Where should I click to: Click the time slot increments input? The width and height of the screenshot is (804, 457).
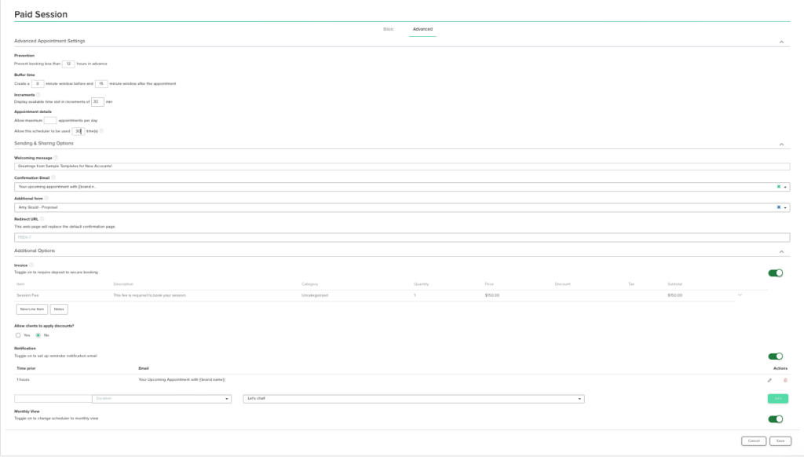[x=97, y=101]
